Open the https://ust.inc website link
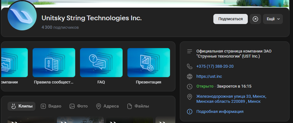 [209, 77]
